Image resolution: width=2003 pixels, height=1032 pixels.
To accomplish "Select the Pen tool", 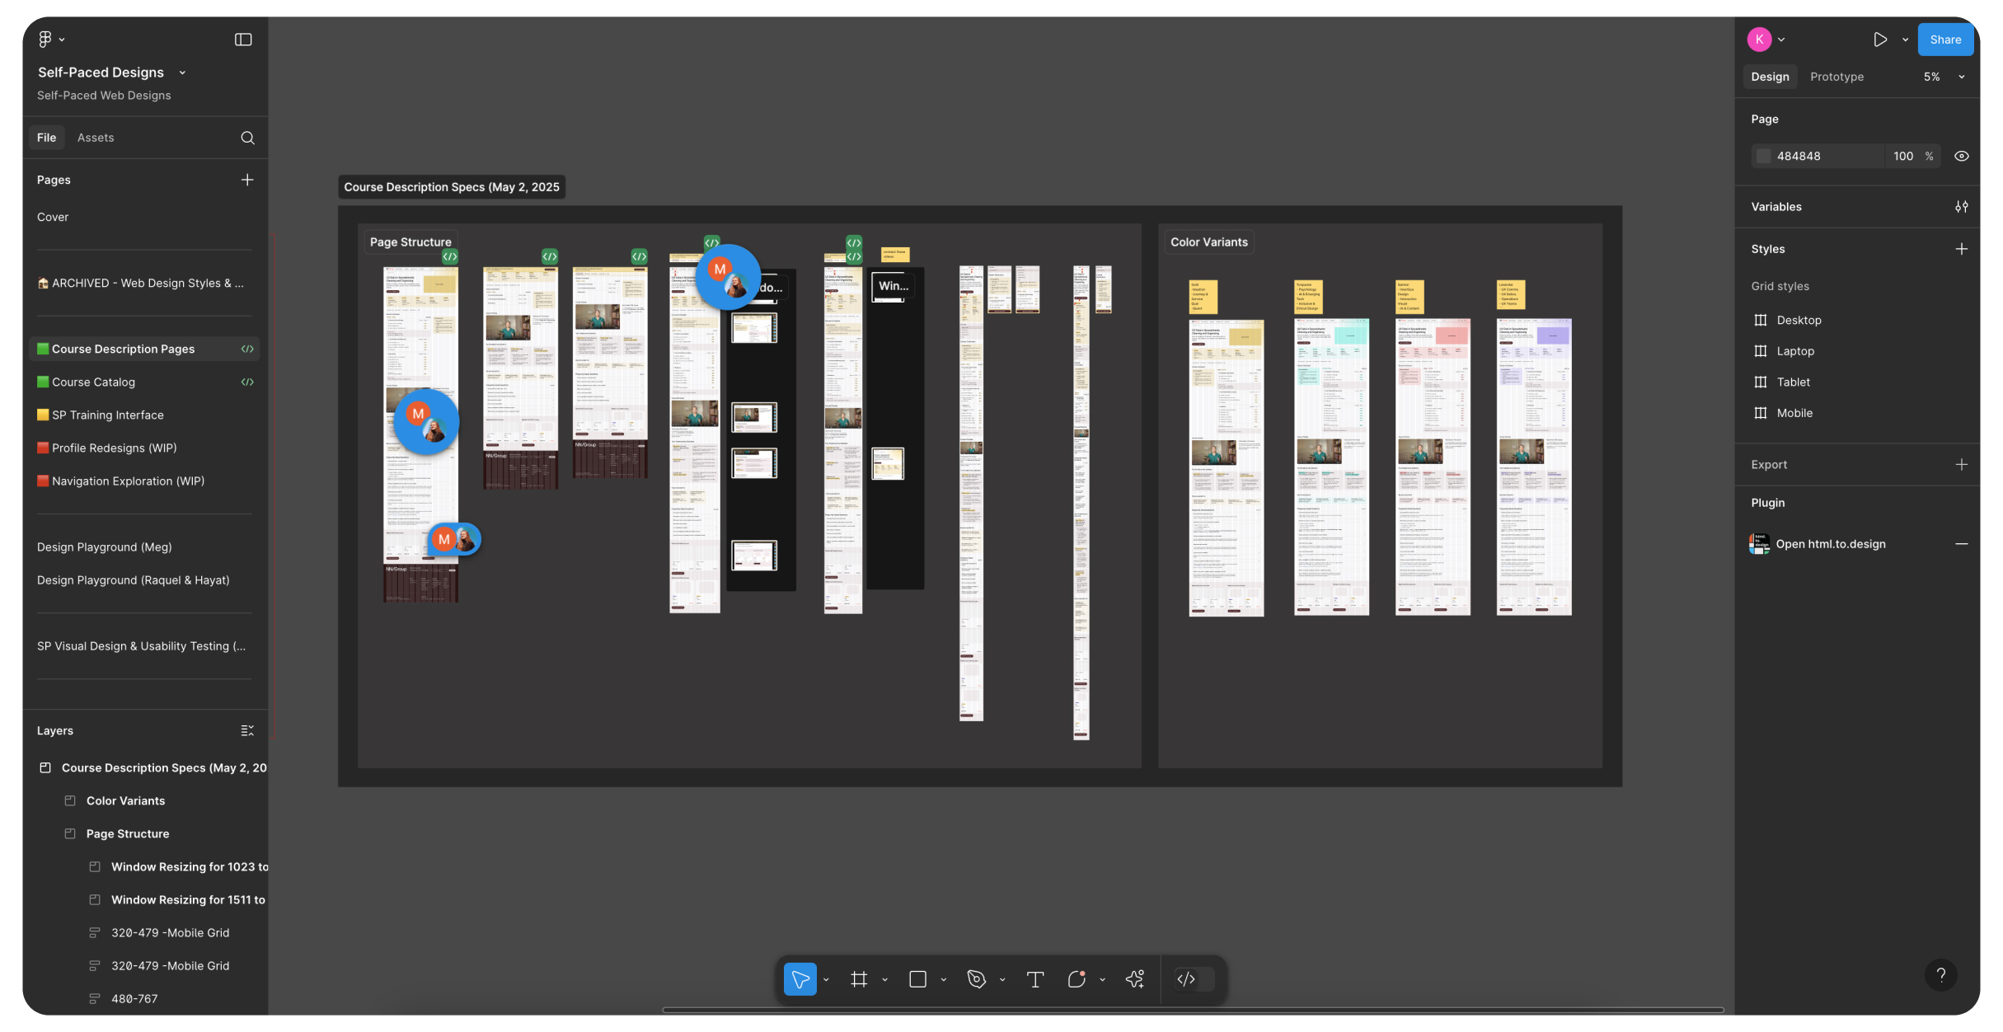I will pos(976,979).
